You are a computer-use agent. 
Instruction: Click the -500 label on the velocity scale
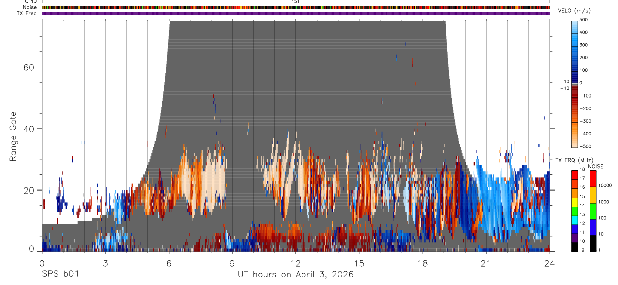click(x=586, y=146)
